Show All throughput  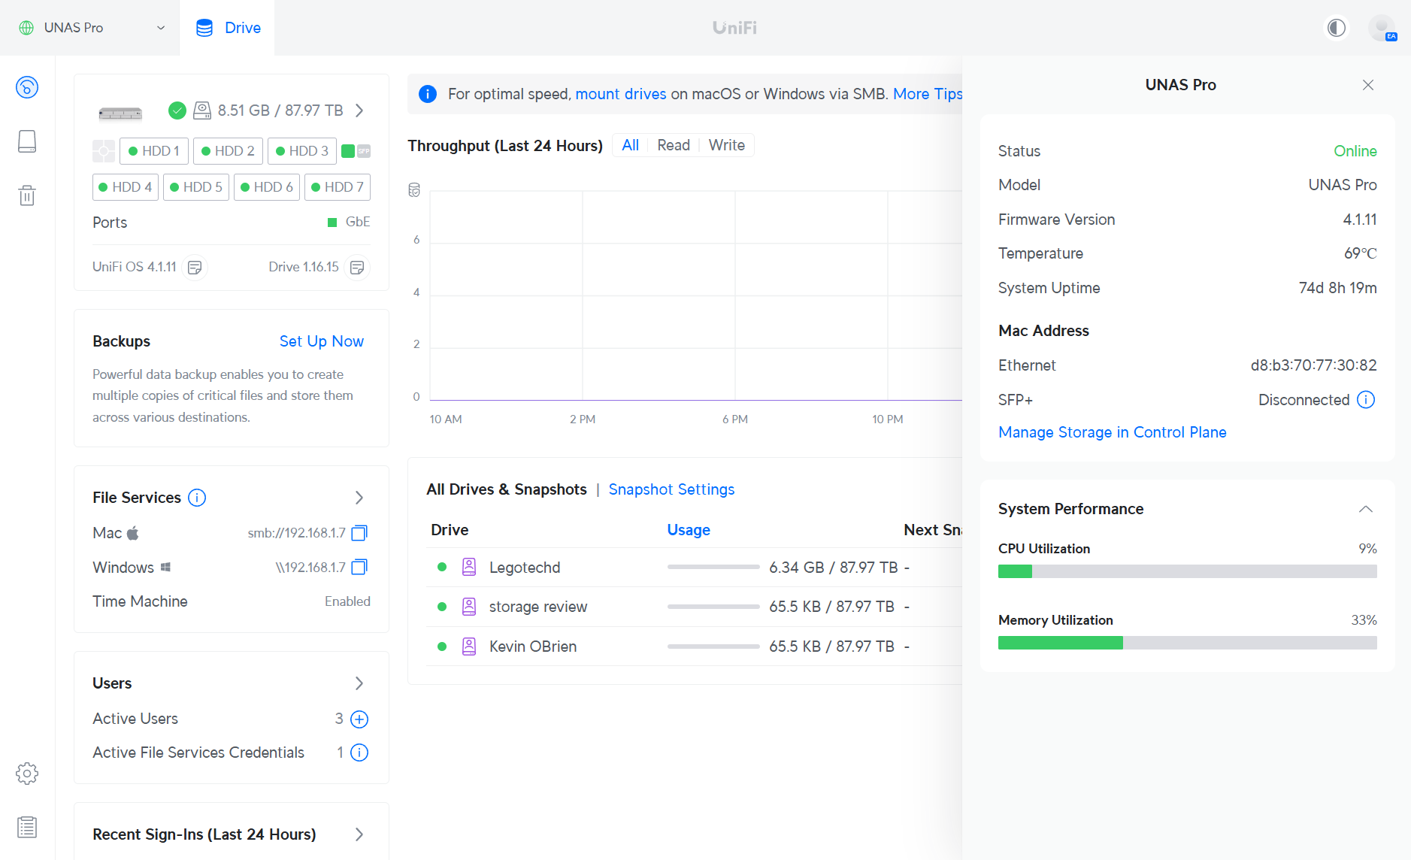click(631, 145)
